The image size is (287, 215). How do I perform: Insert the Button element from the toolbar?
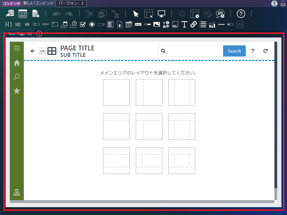coord(138,24)
